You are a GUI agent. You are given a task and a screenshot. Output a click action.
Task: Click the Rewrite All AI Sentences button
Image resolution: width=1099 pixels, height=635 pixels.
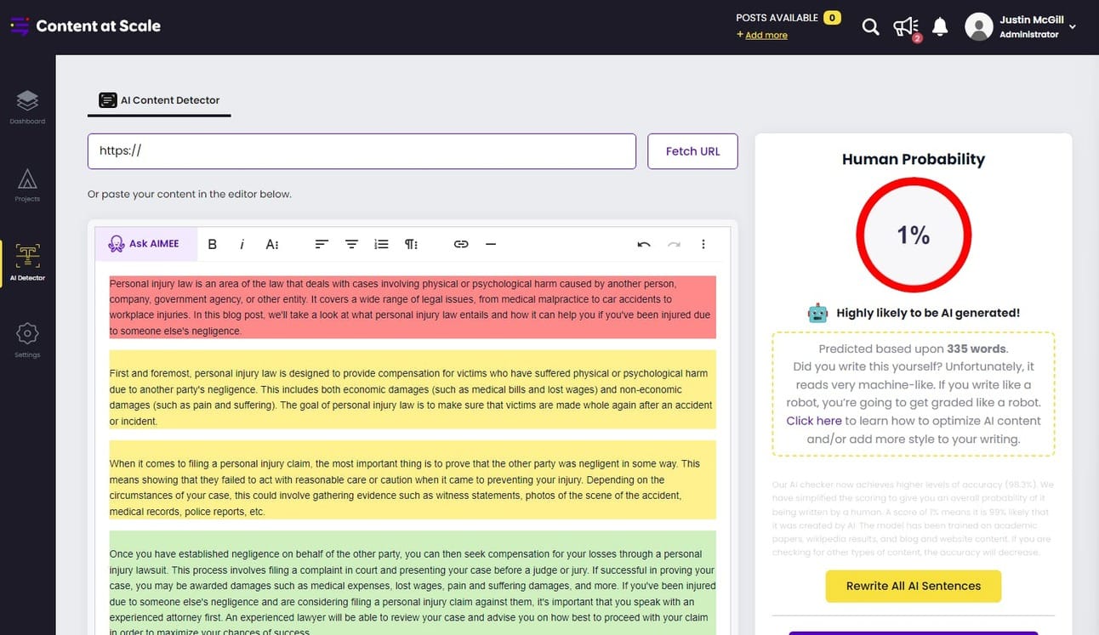914,586
